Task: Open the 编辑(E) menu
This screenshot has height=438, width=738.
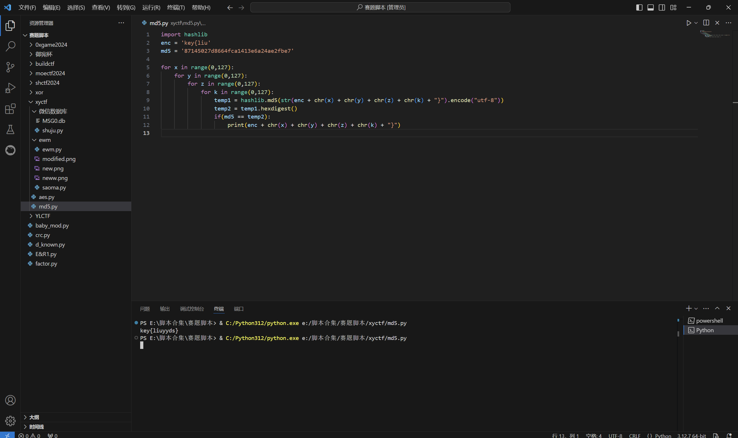Action: click(x=52, y=7)
